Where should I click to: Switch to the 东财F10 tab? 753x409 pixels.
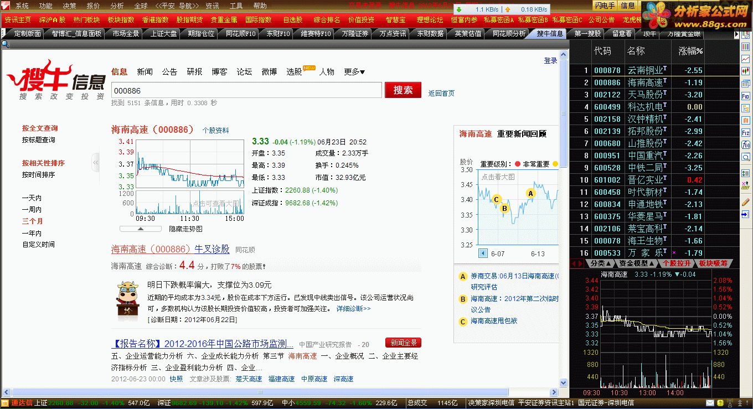[x=278, y=34]
